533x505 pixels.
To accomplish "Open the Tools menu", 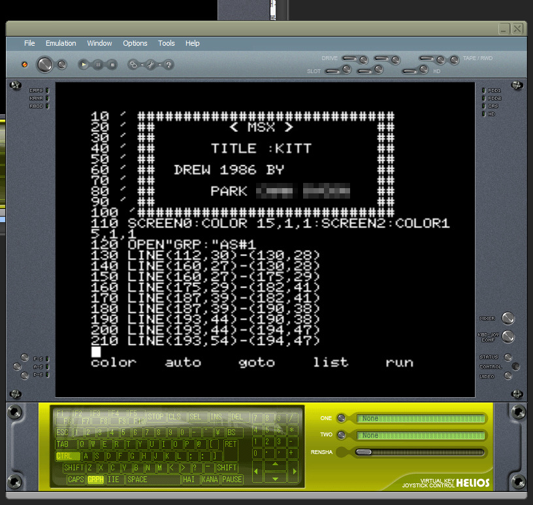I will (166, 43).
